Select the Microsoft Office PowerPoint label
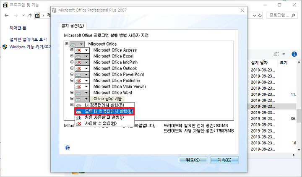The image size is (302, 177). (119, 75)
